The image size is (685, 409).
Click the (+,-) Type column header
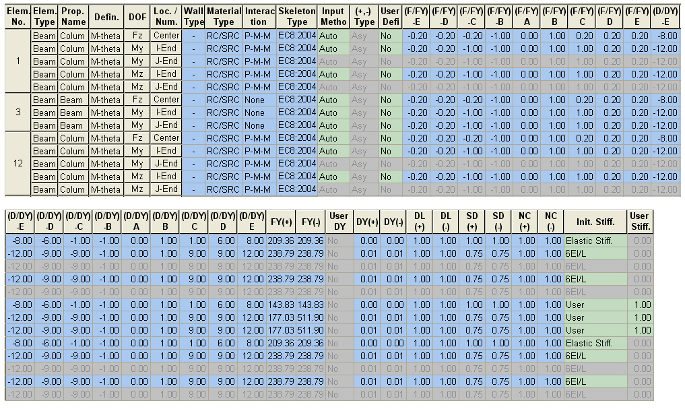click(x=364, y=17)
